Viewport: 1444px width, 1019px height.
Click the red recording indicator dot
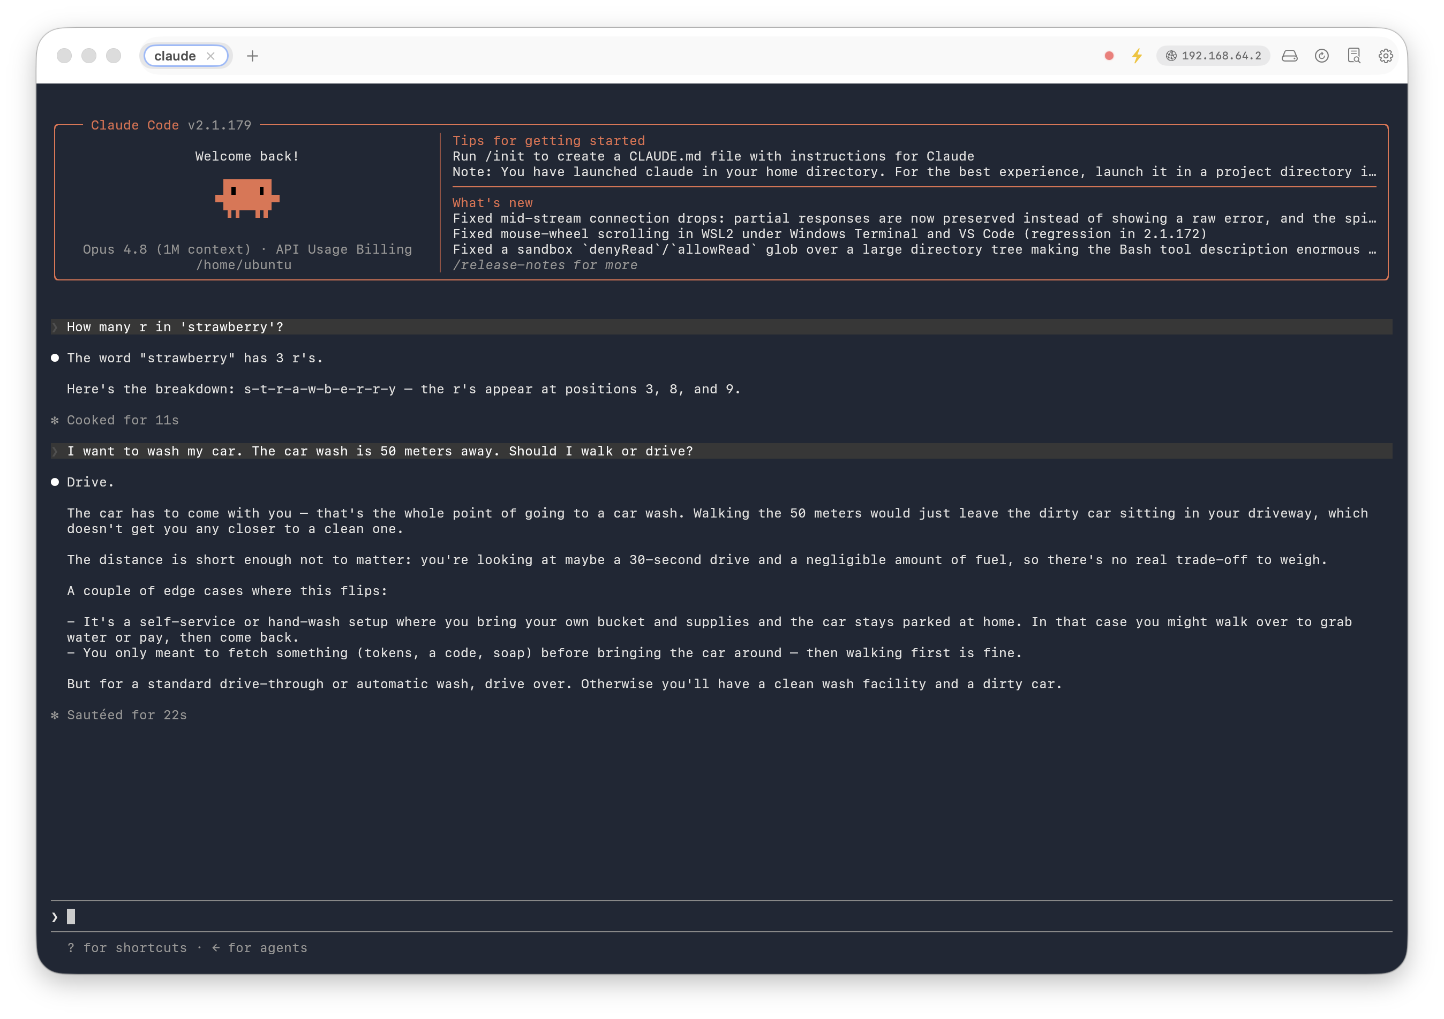point(1109,56)
